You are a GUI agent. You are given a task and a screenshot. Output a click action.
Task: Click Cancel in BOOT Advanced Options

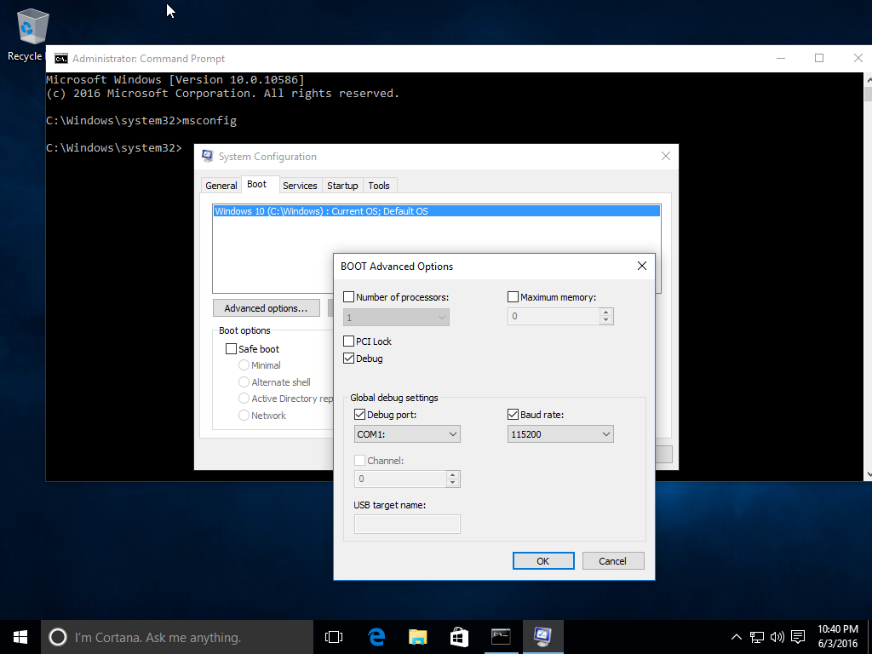point(613,561)
